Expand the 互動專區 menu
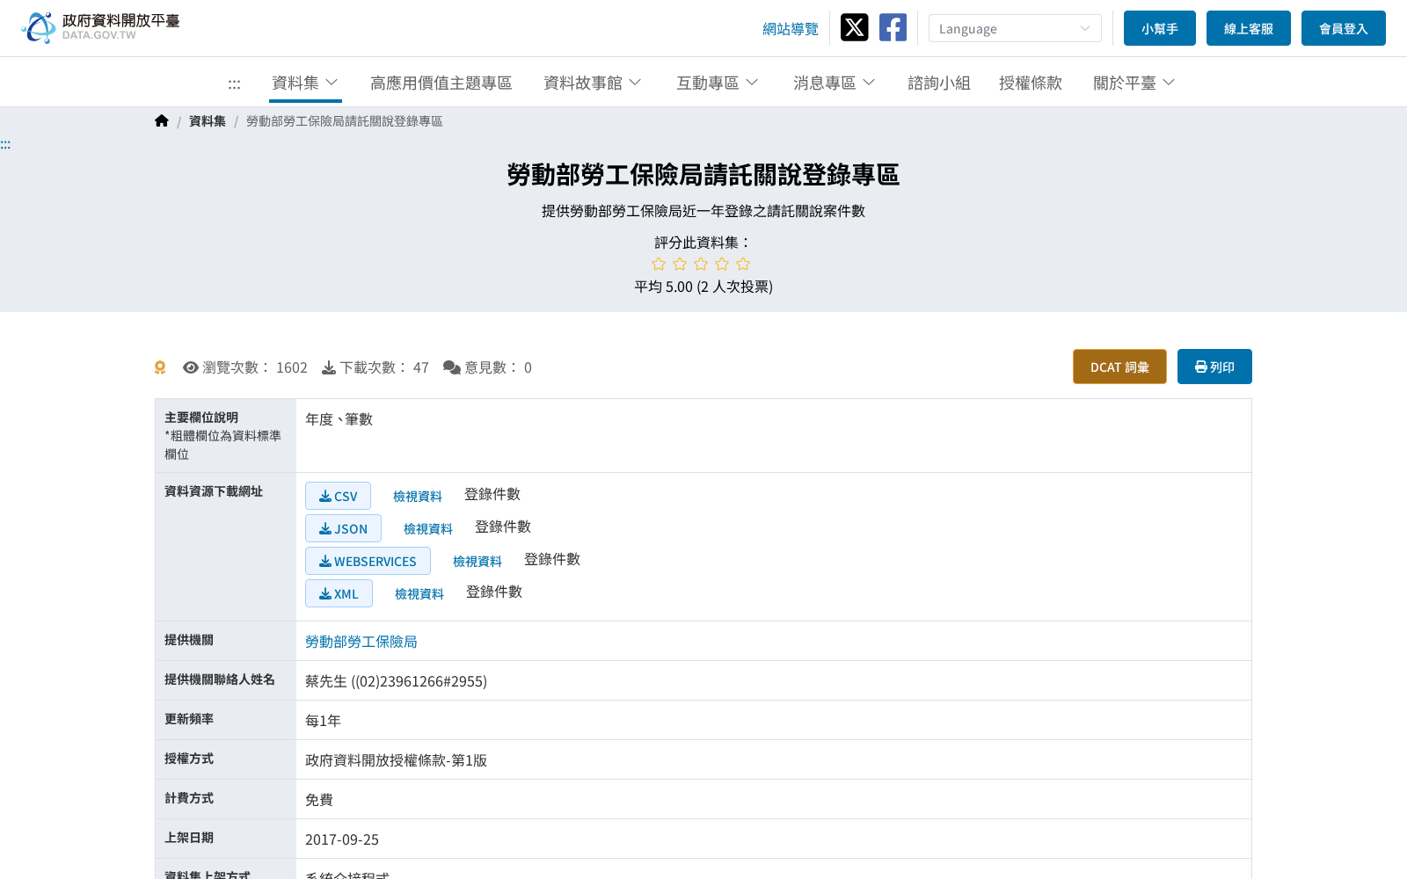The width and height of the screenshot is (1407, 879). (718, 83)
